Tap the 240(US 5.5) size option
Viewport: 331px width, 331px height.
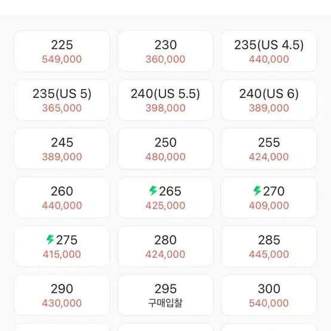click(x=166, y=100)
